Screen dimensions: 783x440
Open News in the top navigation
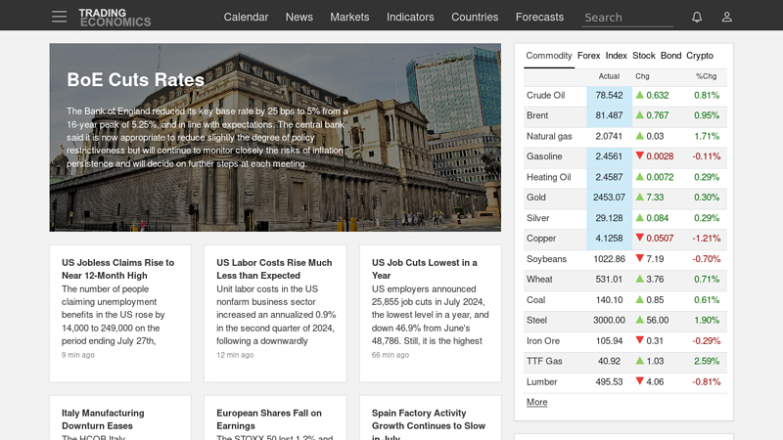[x=299, y=17]
